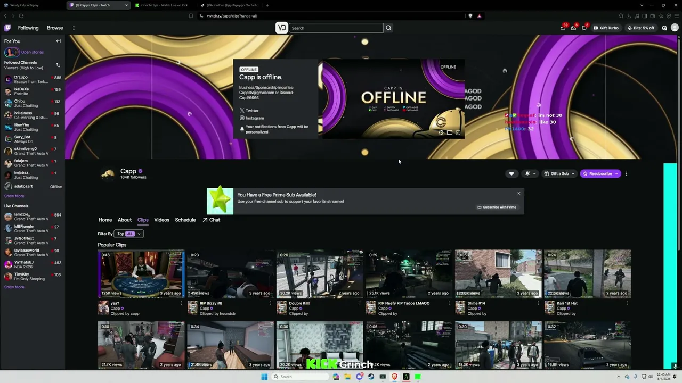Image resolution: width=682 pixels, height=383 pixels.
Task: Select the Clips tab
Action: tap(143, 220)
